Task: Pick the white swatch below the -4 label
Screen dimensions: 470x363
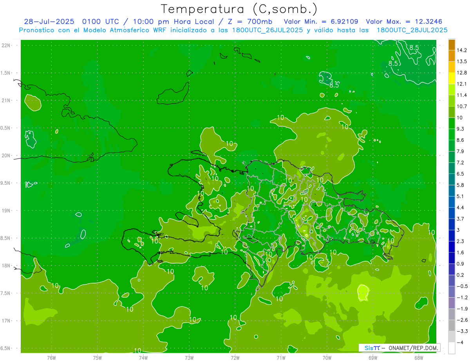Action: 452,348
